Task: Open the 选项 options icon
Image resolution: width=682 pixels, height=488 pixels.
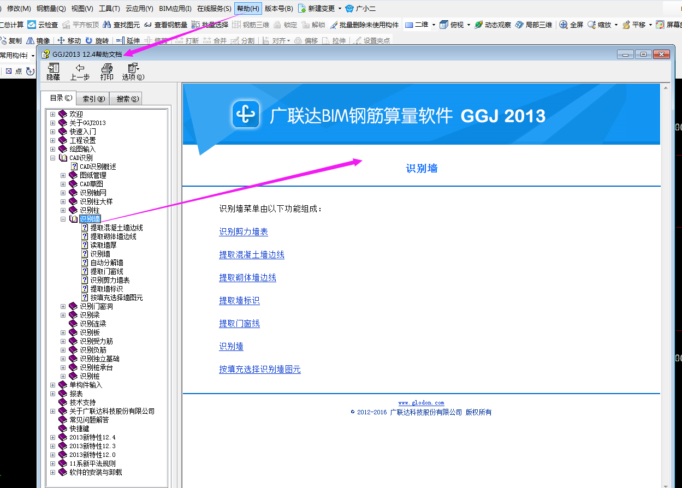Action: pos(133,68)
